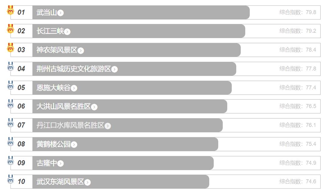Click the arrow icon next to 武当山

point(60,13)
